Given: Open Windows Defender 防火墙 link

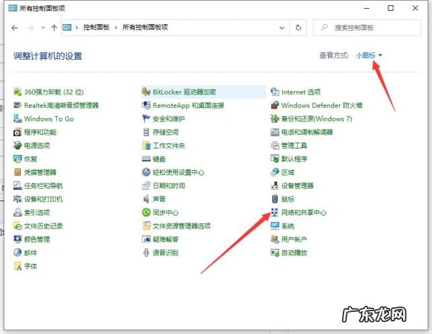Looking at the screenshot, I should point(321,105).
